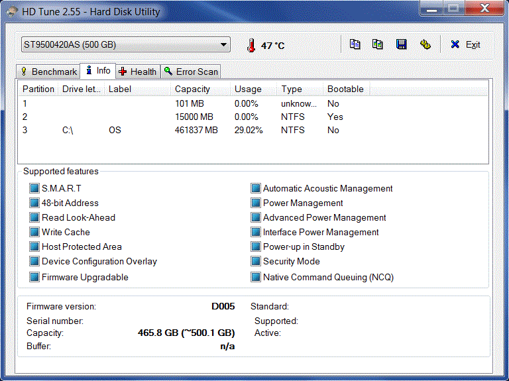This screenshot has height=381, width=509.
Task: Click the Label column header
Action: tap(138, 89)
